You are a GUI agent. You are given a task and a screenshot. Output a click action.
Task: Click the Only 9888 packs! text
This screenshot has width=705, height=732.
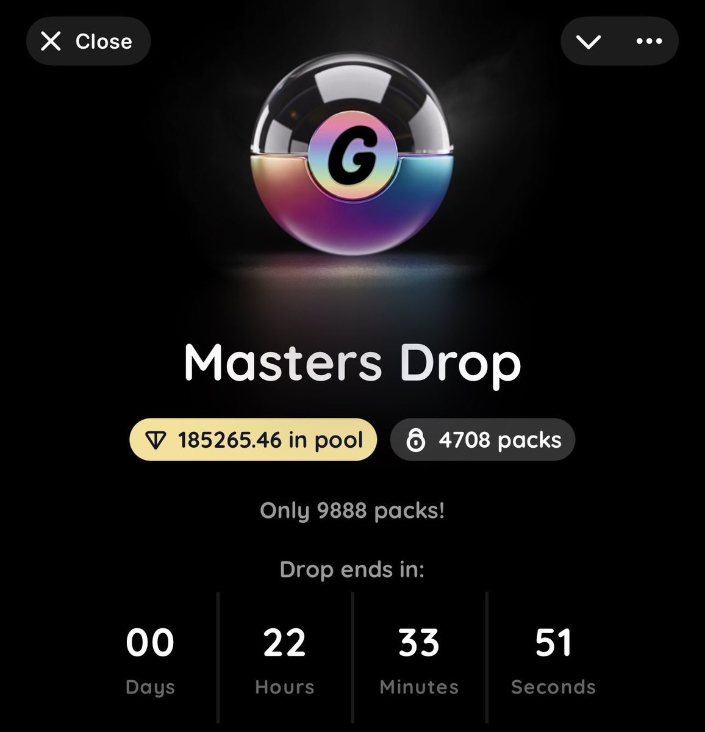tap(352, 510)
